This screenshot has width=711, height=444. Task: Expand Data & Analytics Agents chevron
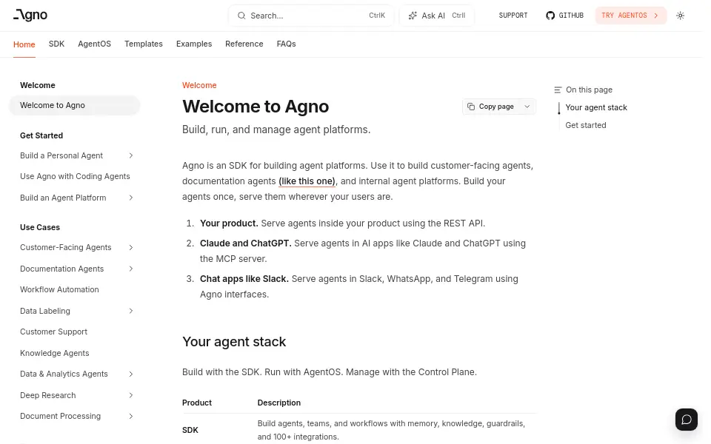[x=130, y=374]
